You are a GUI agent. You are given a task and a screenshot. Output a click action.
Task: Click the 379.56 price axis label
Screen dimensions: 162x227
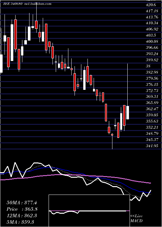[152, 78]
